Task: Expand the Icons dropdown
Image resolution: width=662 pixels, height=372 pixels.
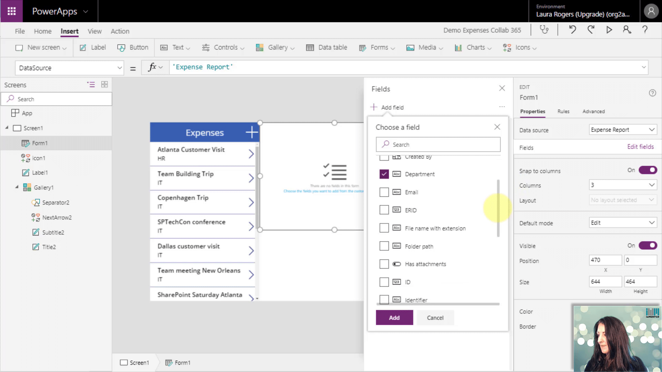Action: click(x=520, y=48)
